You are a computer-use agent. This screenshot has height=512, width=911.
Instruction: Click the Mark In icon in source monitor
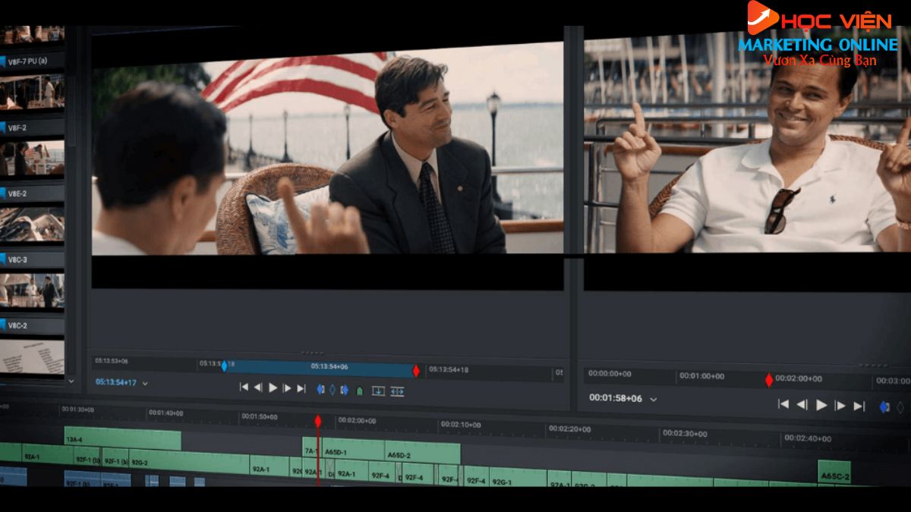tap(320, 389)
